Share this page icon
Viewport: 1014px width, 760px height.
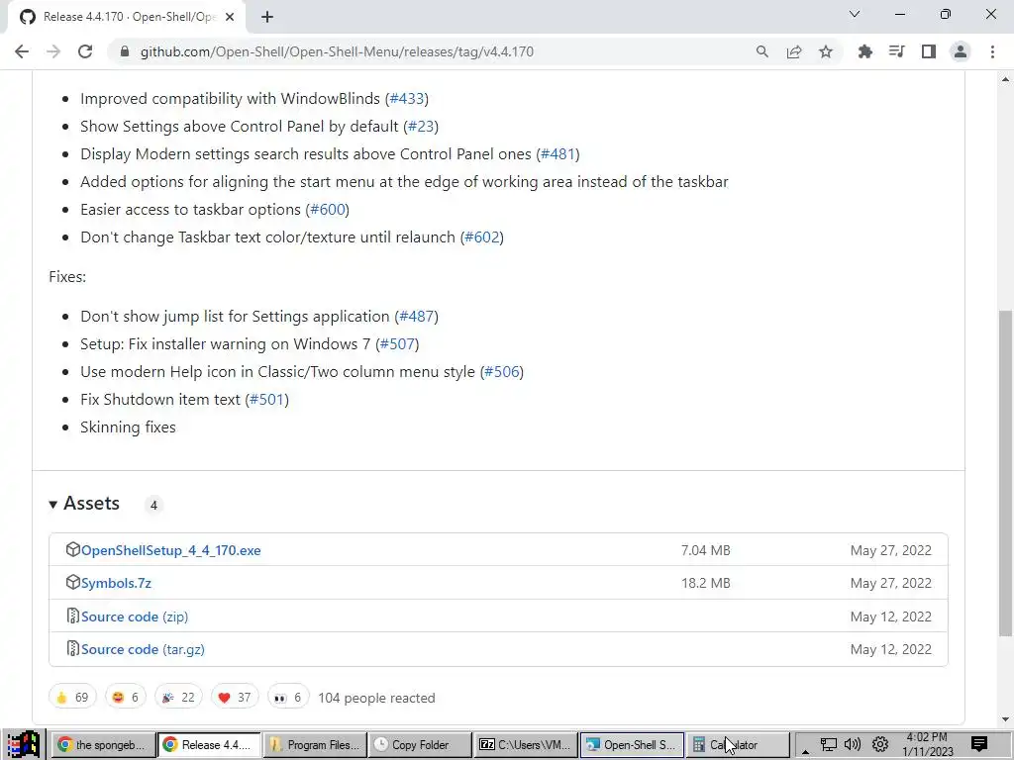click(794, 51)
